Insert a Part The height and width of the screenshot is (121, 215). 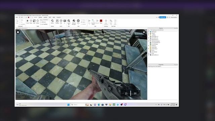pyautogui.click(x=61, y=22)
